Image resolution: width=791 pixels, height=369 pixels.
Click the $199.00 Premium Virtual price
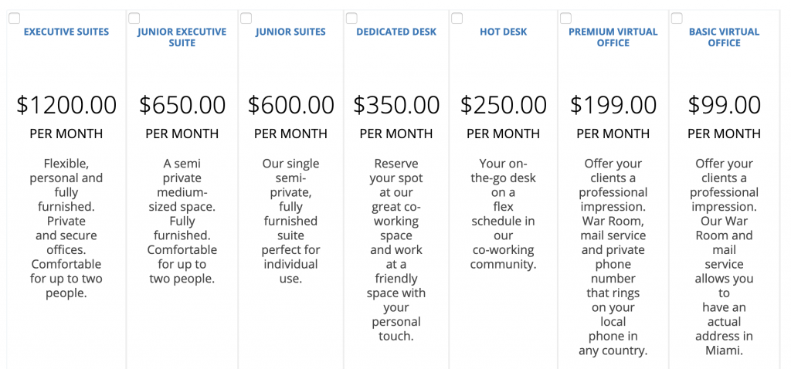coord(613,105)
